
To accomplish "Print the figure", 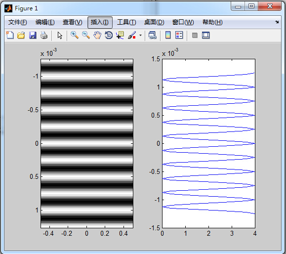I will pyautogui.click(x=44, y=35).
